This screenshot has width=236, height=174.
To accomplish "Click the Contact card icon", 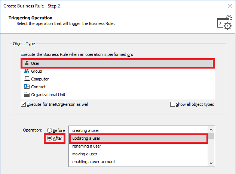I will [27, 86].
